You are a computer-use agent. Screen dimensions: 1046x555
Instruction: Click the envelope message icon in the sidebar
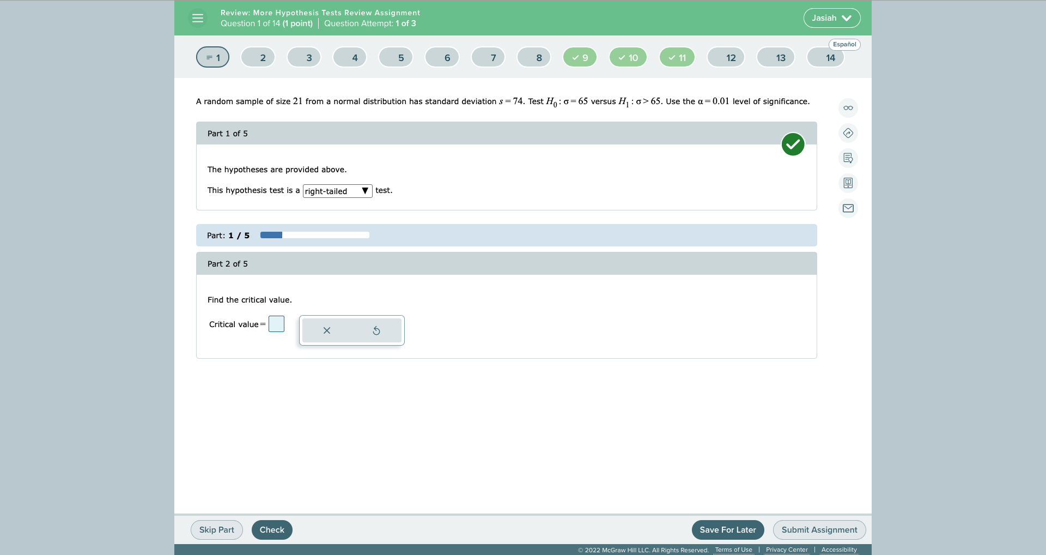click(848, 208)
